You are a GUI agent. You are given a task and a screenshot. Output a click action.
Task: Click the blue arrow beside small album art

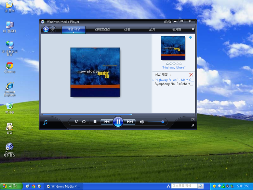[190, 37]
